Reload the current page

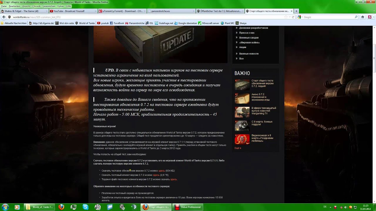pos(293,17)
